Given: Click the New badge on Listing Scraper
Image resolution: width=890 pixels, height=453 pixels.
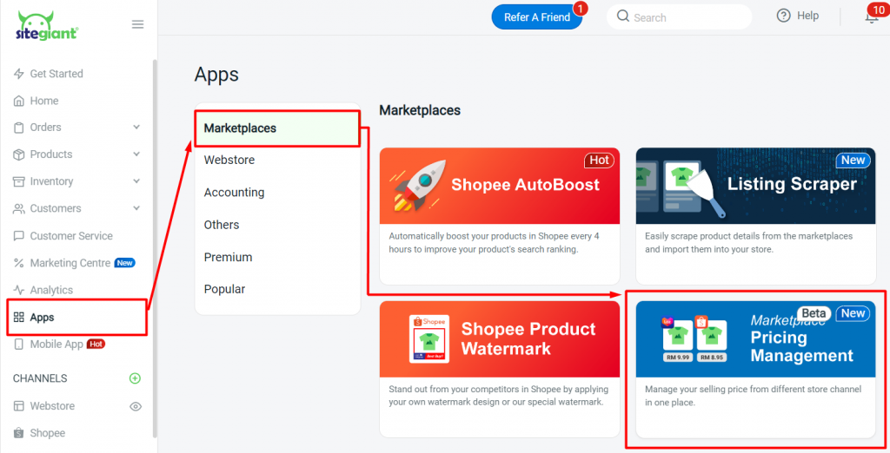Looking at the screenshot, I should [853, 161].
